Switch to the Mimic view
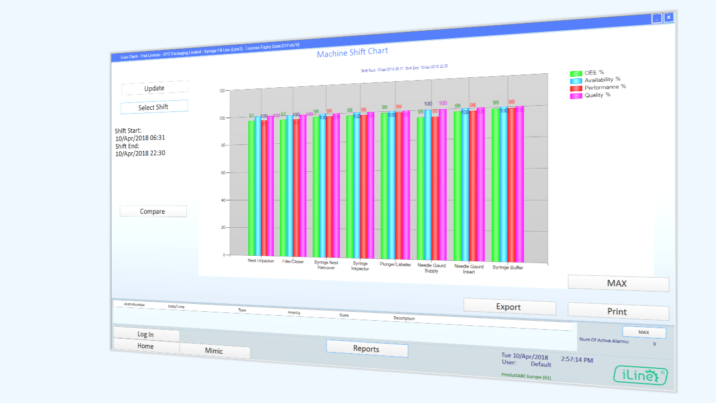The height and width of the screenshot is (403, 716). (x=215, y=352)
